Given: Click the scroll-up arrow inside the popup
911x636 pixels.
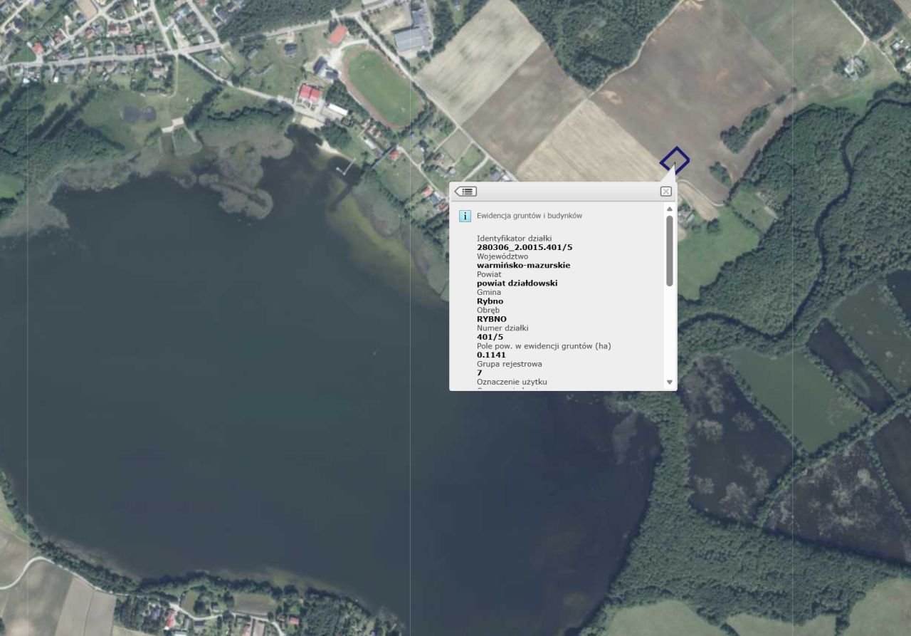Looking at the screenshot, I should coord(668,209).
